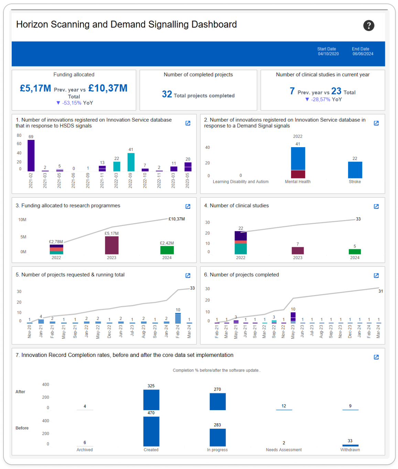Open chart 1 HSDS signals expand icon
This screenshot has width=398, height=469.
click(188, 123)
